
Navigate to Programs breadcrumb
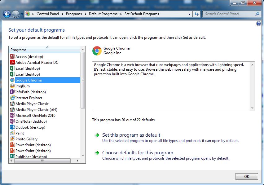[74, 14]
